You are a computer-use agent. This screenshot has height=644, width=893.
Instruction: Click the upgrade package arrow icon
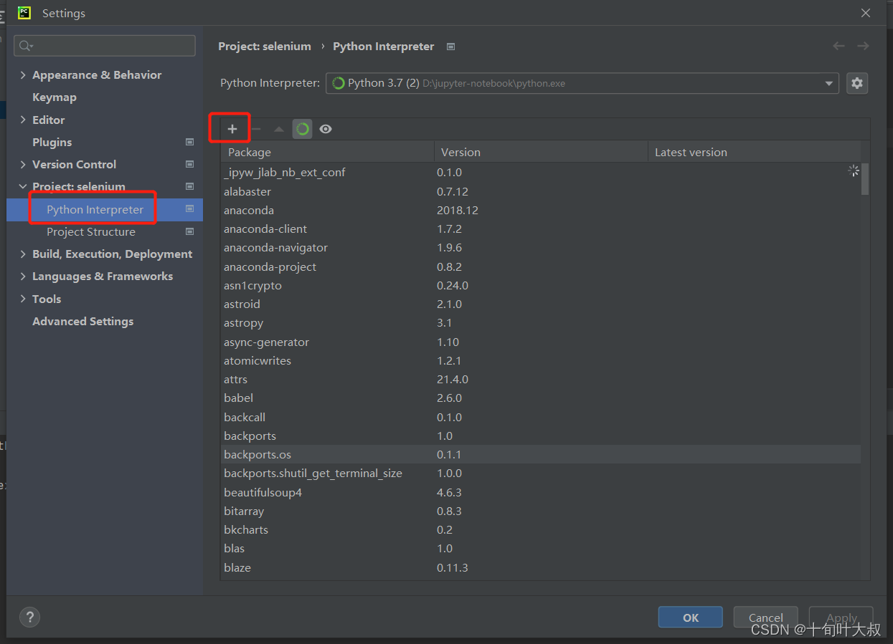tap(279, 129)
